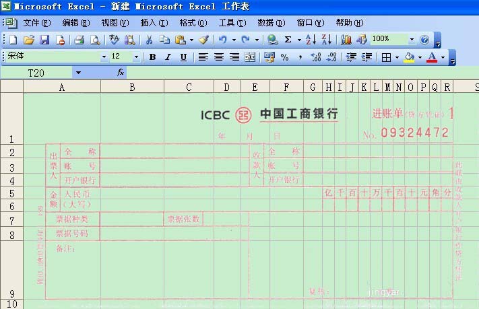The image size is (479, 309).
Task: Open the 编辑(E) menu
Action: coord(75,23)
